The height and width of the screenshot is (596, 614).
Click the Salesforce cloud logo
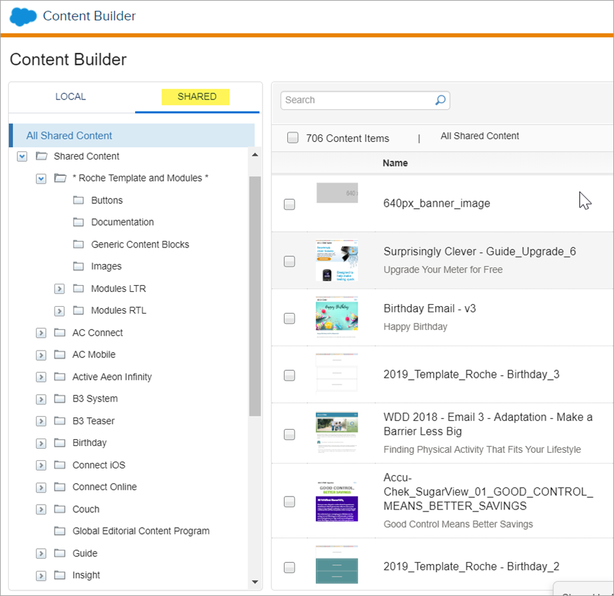click(x=23, y=17)
